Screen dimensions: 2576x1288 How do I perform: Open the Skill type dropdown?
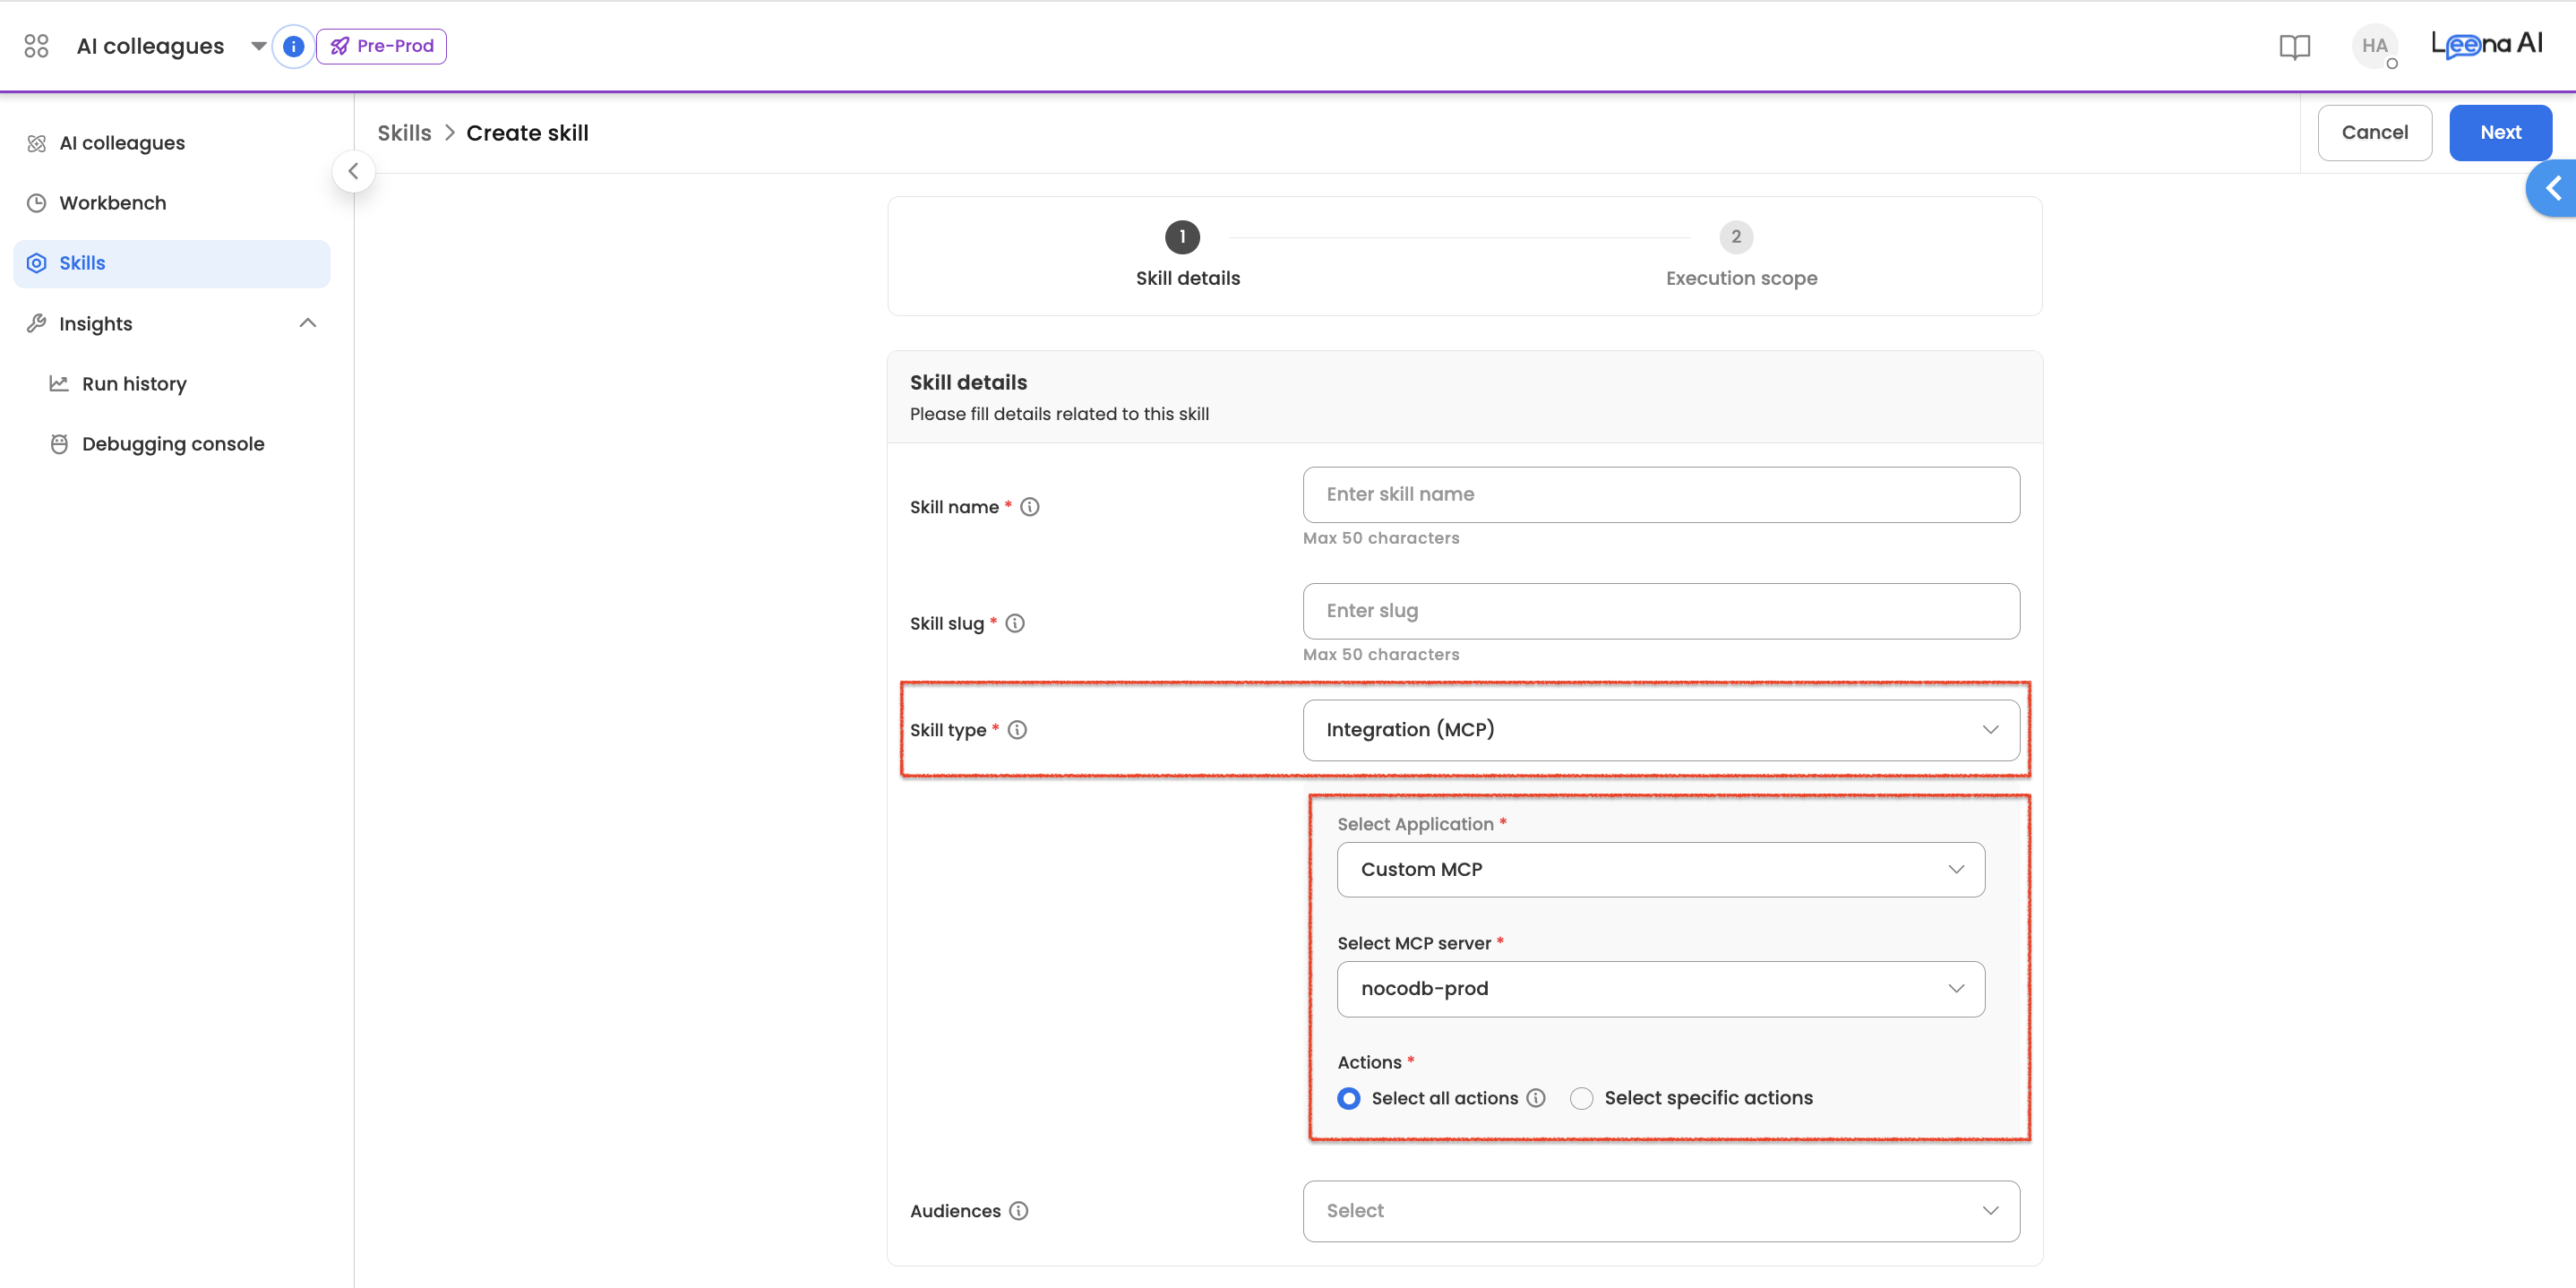[1660, 730]
